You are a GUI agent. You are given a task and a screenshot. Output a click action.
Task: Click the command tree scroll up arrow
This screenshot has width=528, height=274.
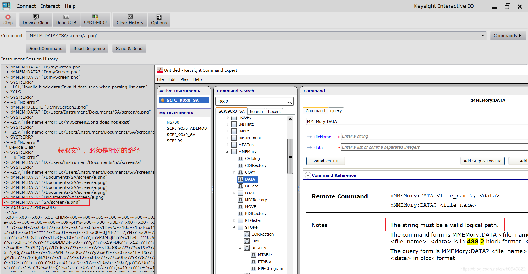click(290, 119)
